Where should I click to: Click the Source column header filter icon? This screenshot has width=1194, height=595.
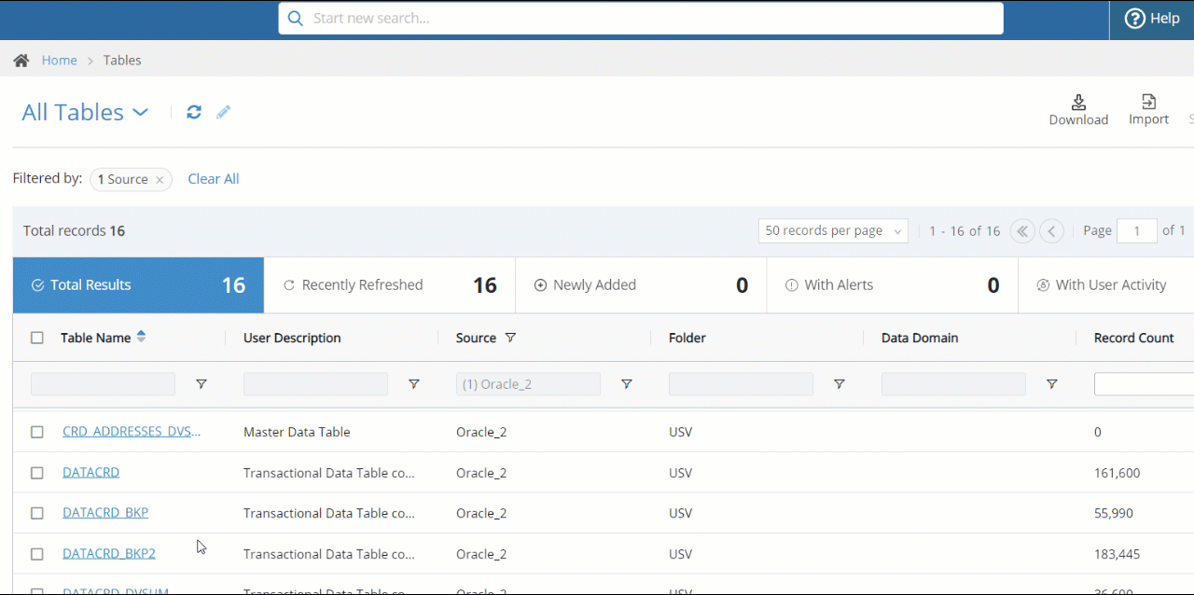[510, 338]
